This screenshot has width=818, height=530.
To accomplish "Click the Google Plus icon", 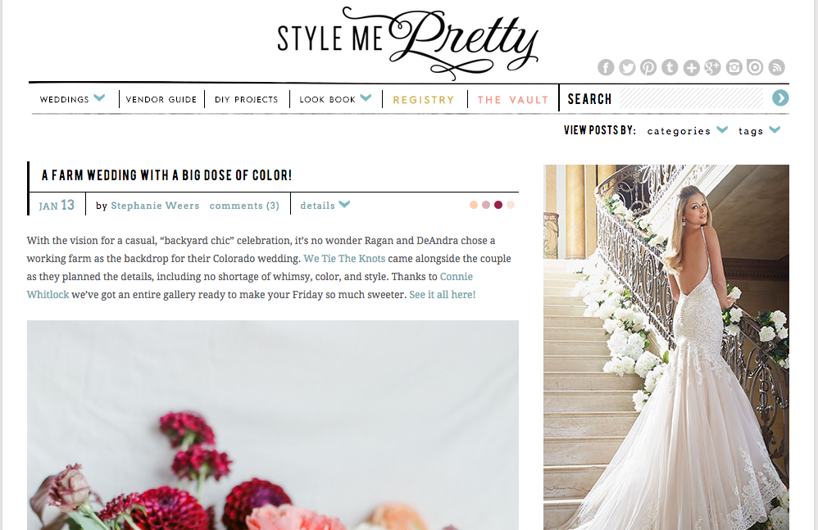I will point(712,67).
